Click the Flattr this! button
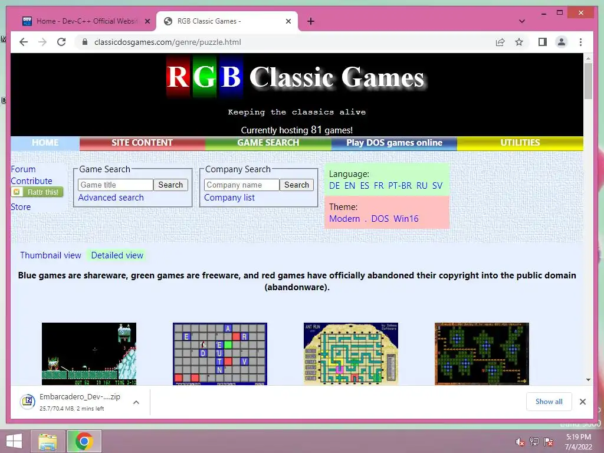This screenshot has height=453, width=604. click(x=37, y=192)
